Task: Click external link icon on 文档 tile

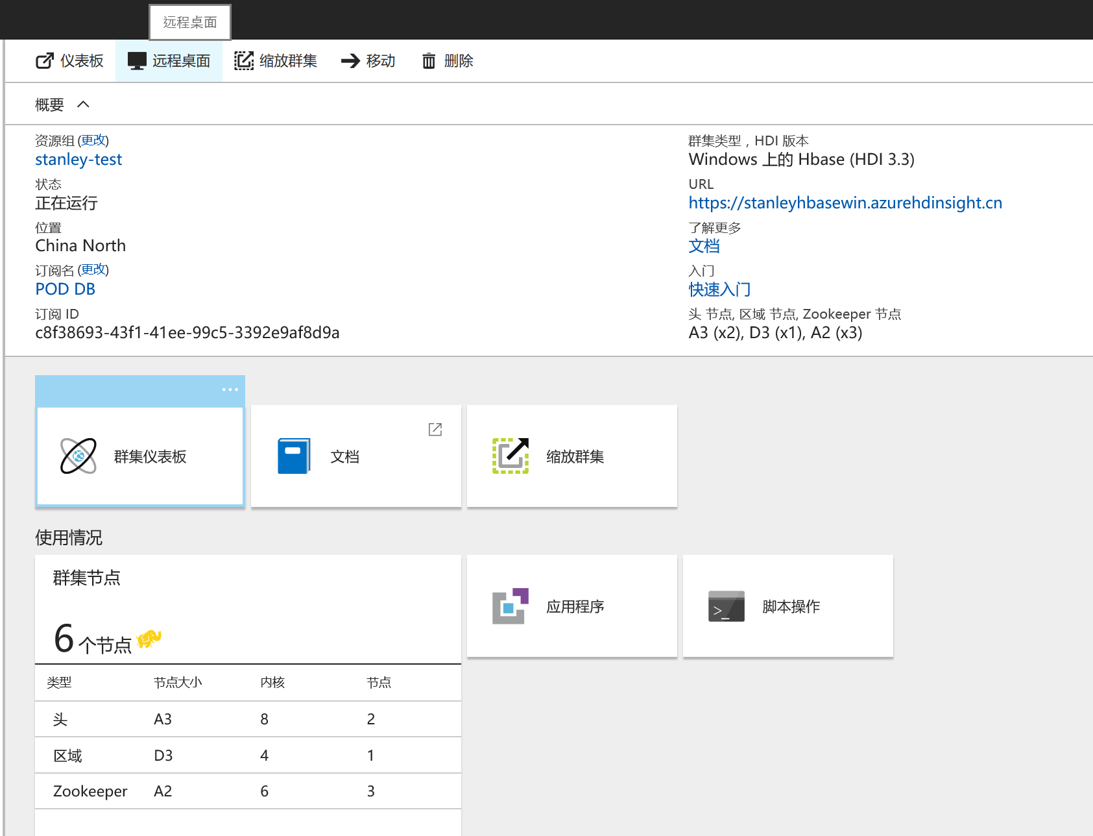Action: (435, 430)
